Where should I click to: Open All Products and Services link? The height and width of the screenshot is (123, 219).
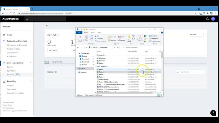(x=17, y=45)
